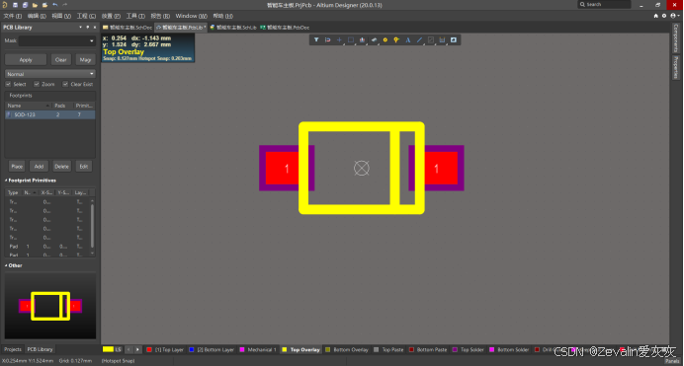Open the Settings gear at top right
684x366 pixels.
[x=664, y=16]
